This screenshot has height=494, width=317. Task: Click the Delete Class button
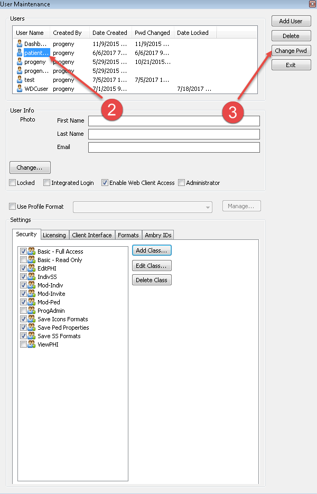pos(152,280)
